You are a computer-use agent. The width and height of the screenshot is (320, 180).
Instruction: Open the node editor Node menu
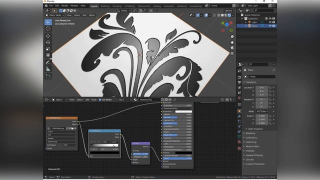(94, 99)
